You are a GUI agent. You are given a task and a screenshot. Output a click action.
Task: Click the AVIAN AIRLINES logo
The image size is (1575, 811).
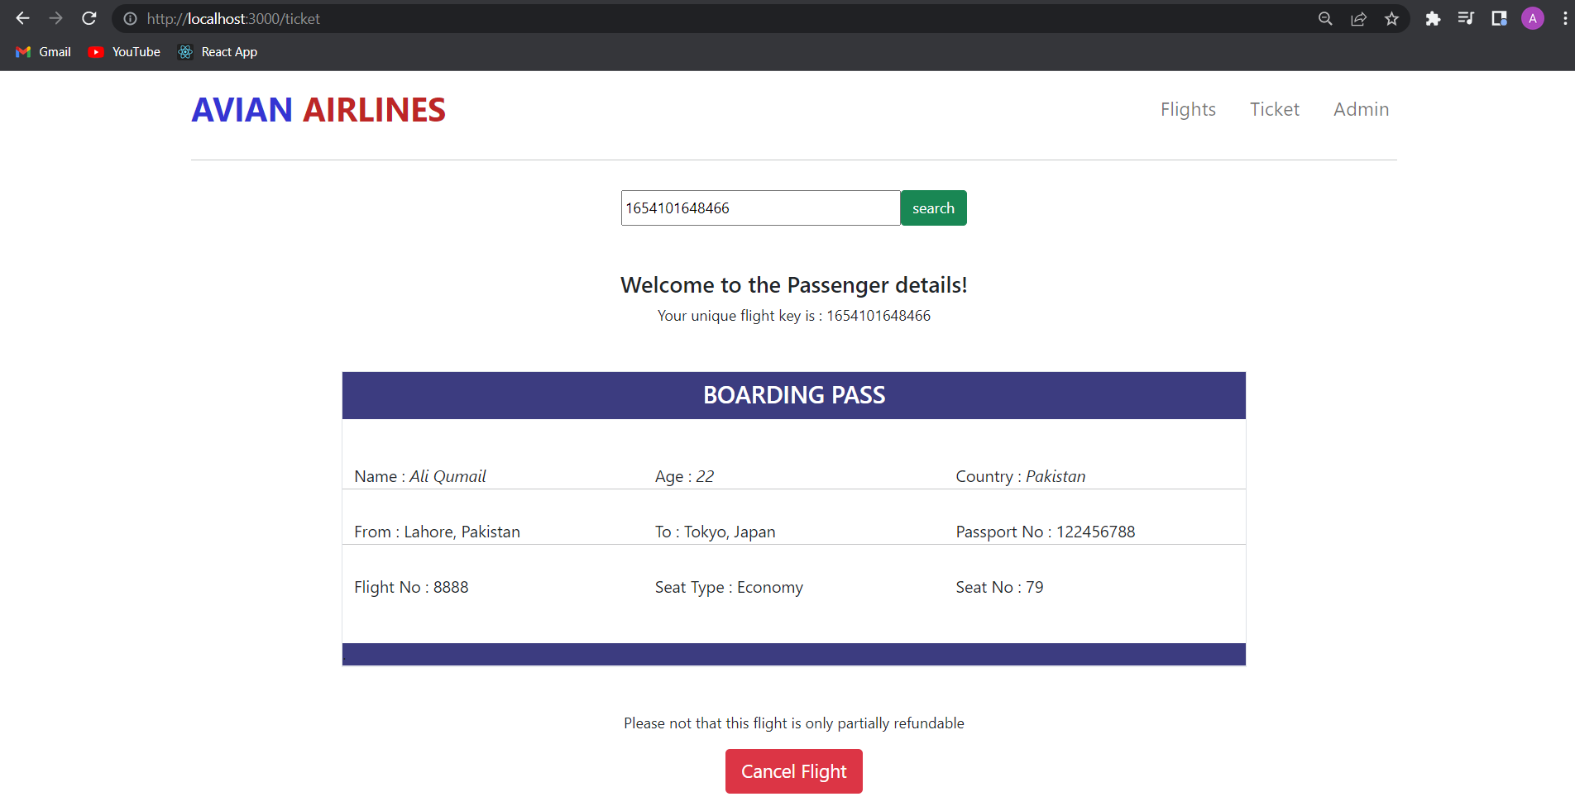click(x=318, y=109)
